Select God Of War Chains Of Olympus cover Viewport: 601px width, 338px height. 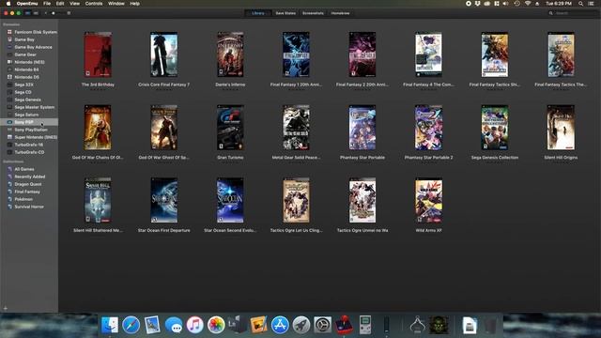click(98, 128)
